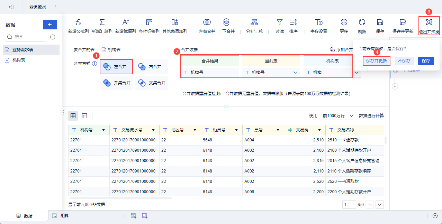The image size is (442, 224).
Task: Collapse the bottom bar with the chevron circle
Action: 435,216
